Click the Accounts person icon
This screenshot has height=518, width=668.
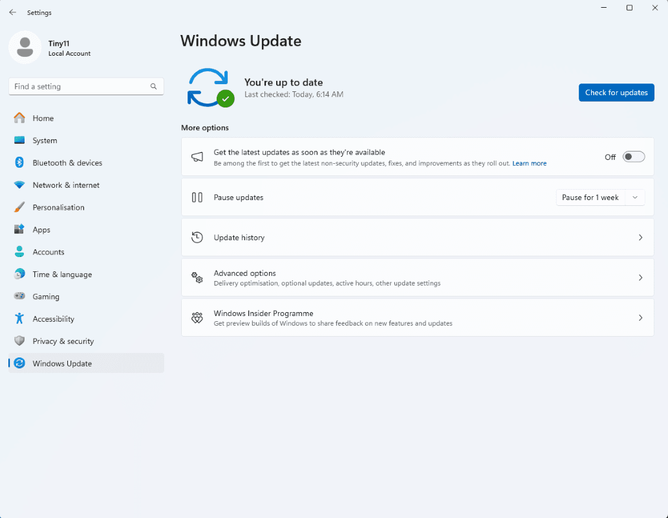[x=19, y=252]
